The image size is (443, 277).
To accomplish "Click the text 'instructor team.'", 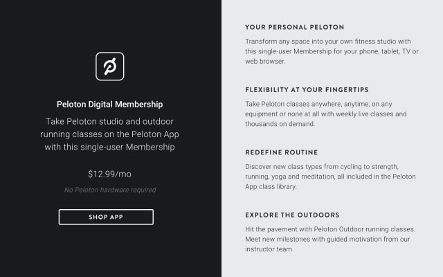I will click(x=269, y=249).
